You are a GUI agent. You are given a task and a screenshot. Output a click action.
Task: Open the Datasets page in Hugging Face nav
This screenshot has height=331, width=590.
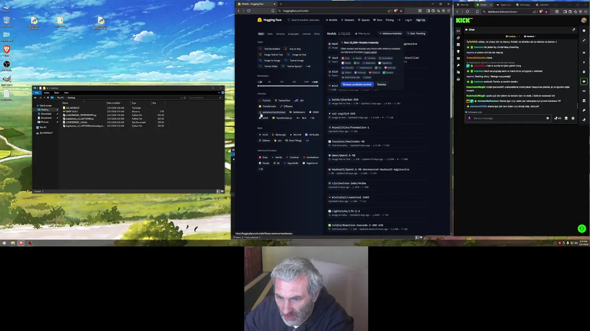[x=348, y=20]
